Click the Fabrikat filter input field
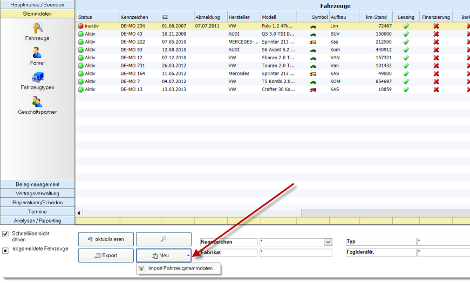Image resolution: width=470 pixels, height=283 pixels. (296, 252)
